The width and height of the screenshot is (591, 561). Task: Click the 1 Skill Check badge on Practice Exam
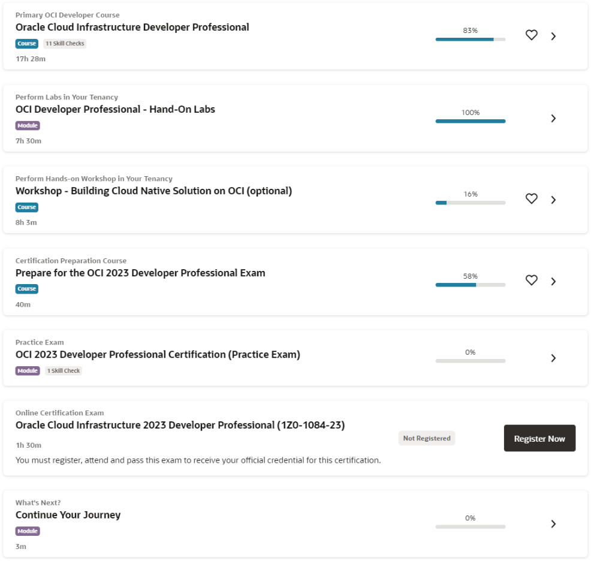(x=63, y=370)
